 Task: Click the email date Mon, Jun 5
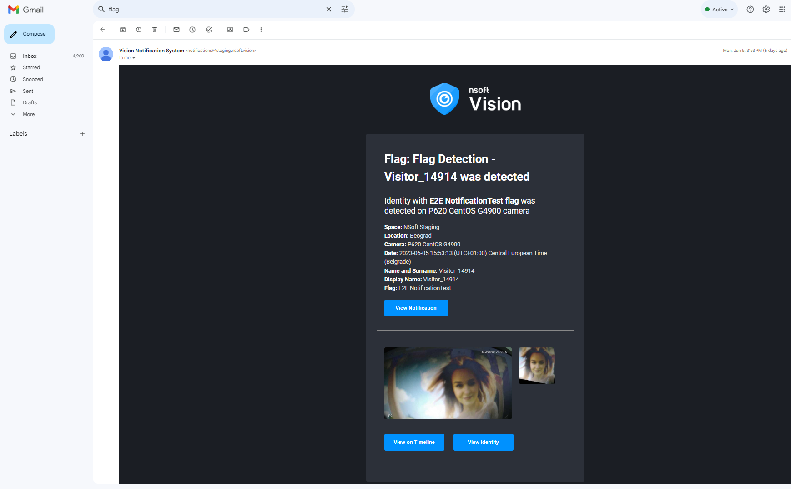[755, 51]
